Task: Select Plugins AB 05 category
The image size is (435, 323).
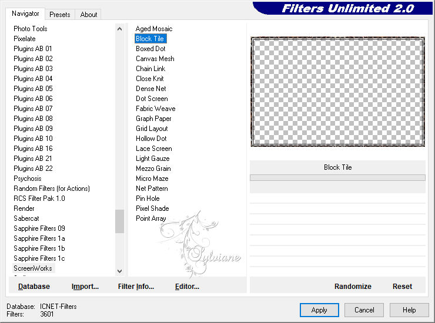Action: 33,89
